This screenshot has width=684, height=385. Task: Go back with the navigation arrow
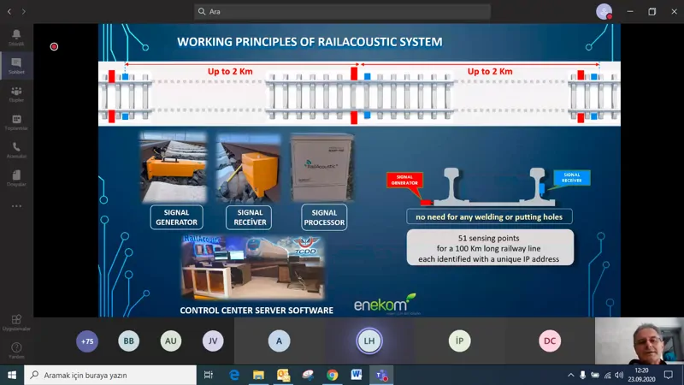(x=9, y=12)
